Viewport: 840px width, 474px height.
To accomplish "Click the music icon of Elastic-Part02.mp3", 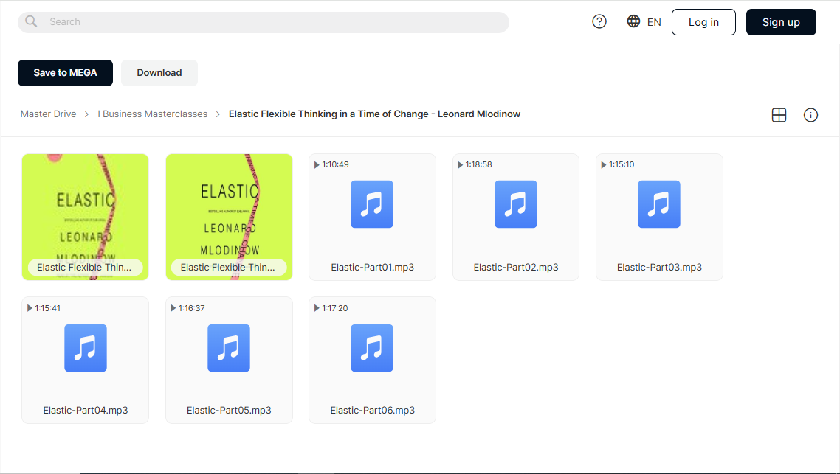I will tap(515, 204).
